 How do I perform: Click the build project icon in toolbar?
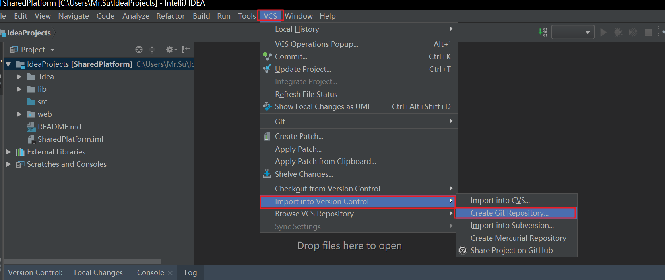543,32
